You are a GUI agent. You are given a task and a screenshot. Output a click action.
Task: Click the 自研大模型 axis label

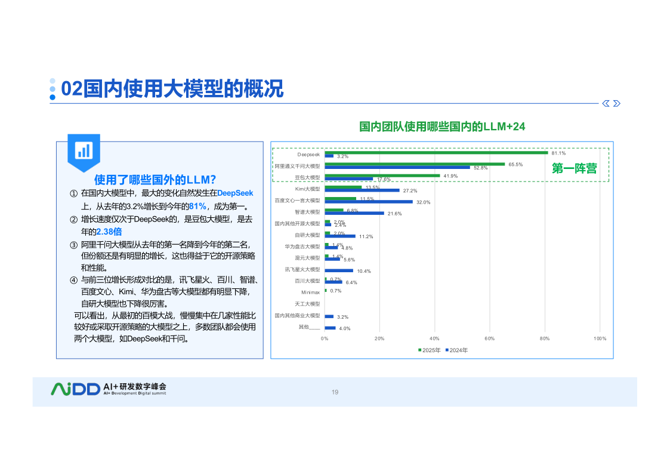click(x=307, y=235)
